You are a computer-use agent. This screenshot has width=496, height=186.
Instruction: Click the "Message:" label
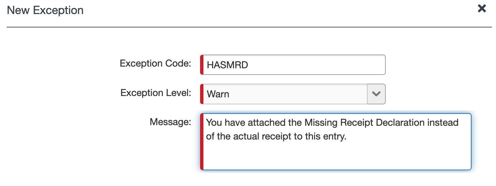[170, 122]
